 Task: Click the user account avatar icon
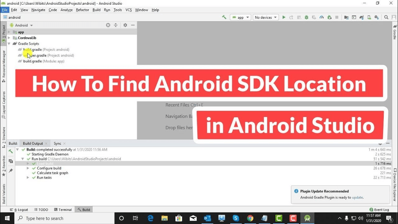click(x=394, y=17)
